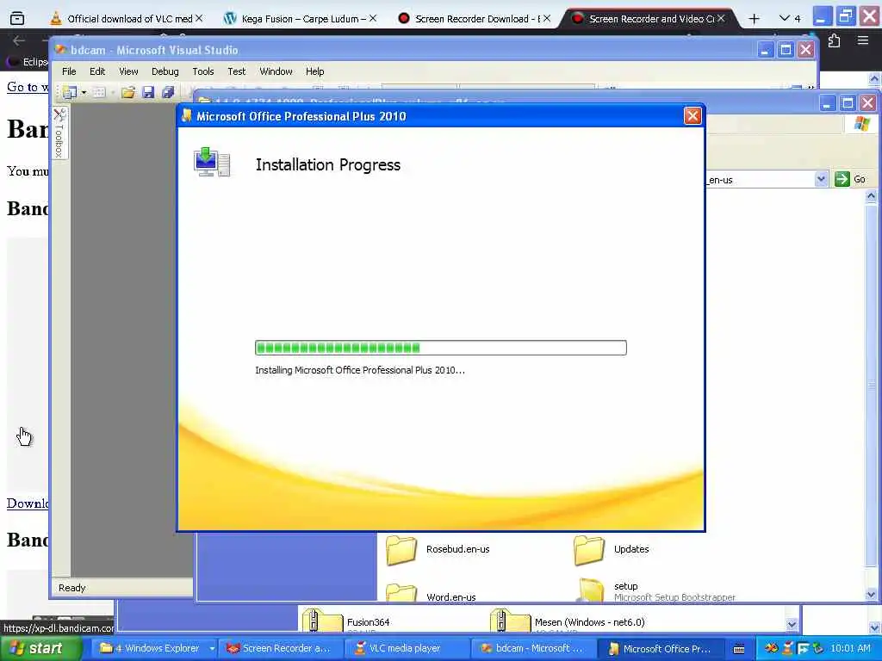882x661 pixels.
Task: Click the 'Ready' status bar text in Visual Studio
Action: [x=72, y=588]
